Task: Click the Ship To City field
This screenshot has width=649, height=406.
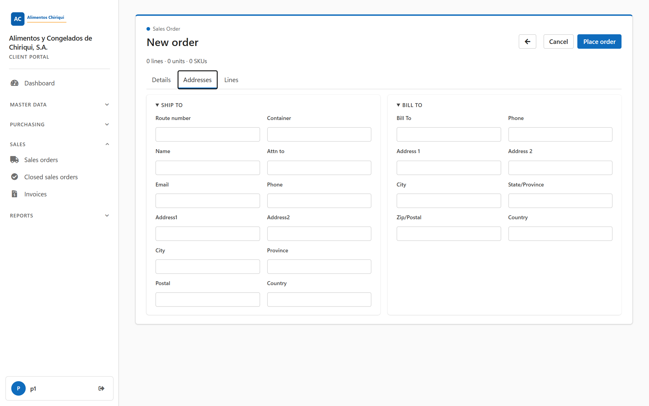Action: (x=208, y=266)
